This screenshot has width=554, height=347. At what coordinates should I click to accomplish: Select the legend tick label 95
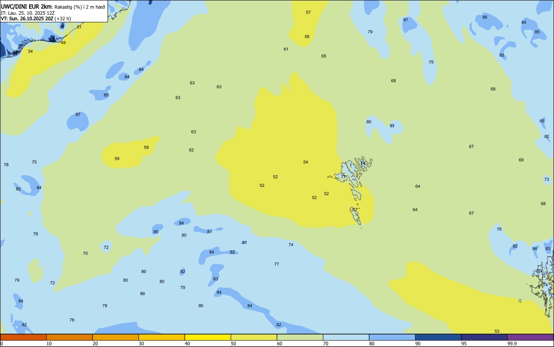(464, 344)
